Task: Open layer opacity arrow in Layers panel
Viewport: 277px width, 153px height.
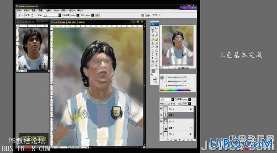Action: click(x=190, y=100)
